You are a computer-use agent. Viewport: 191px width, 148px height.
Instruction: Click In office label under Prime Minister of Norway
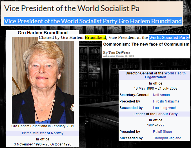click(43, 139)
